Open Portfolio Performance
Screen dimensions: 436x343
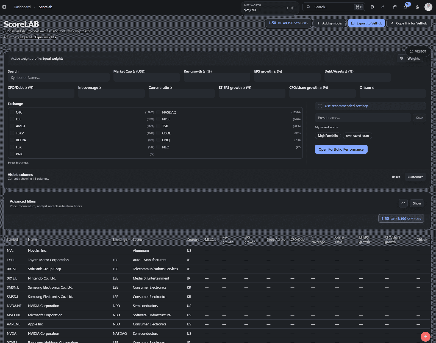[x=341, y=149]
